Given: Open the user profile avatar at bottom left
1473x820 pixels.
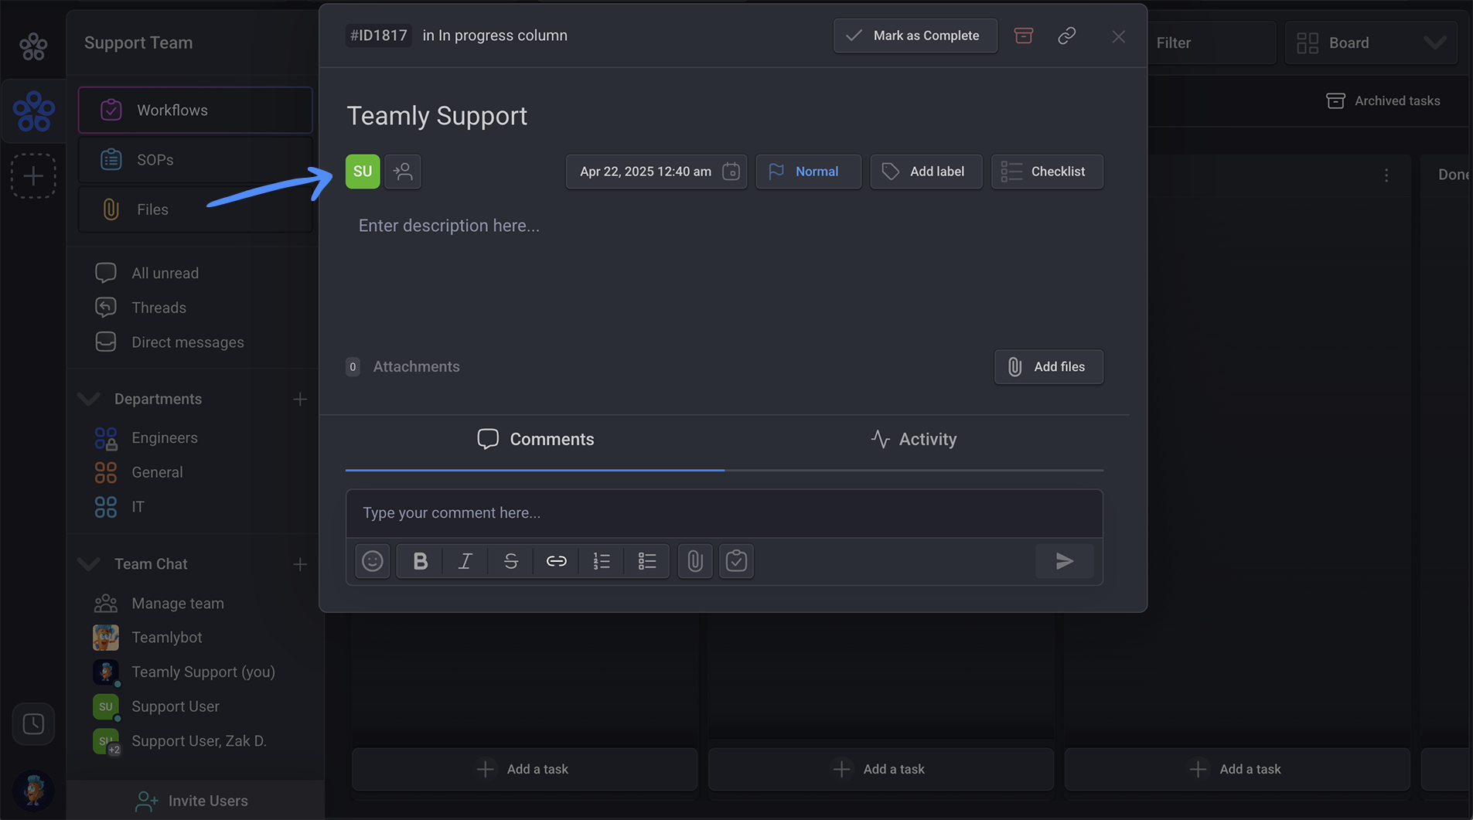Looking at the screenshot, I should tap(33, 790).
